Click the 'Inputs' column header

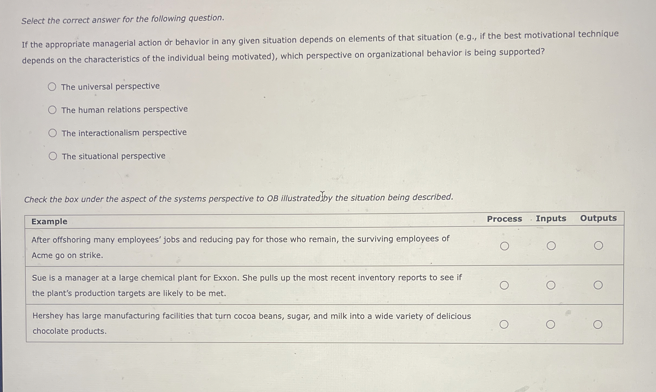[550, 218]
